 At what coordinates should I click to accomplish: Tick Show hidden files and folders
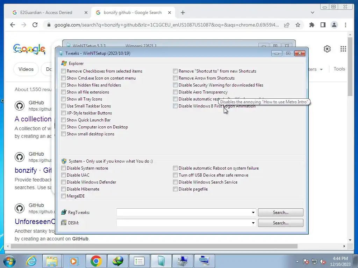[x=64, y=85]
